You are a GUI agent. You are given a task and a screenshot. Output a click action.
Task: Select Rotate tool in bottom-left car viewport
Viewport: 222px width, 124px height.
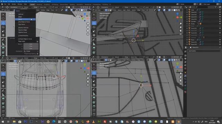[x=3, y=78]
